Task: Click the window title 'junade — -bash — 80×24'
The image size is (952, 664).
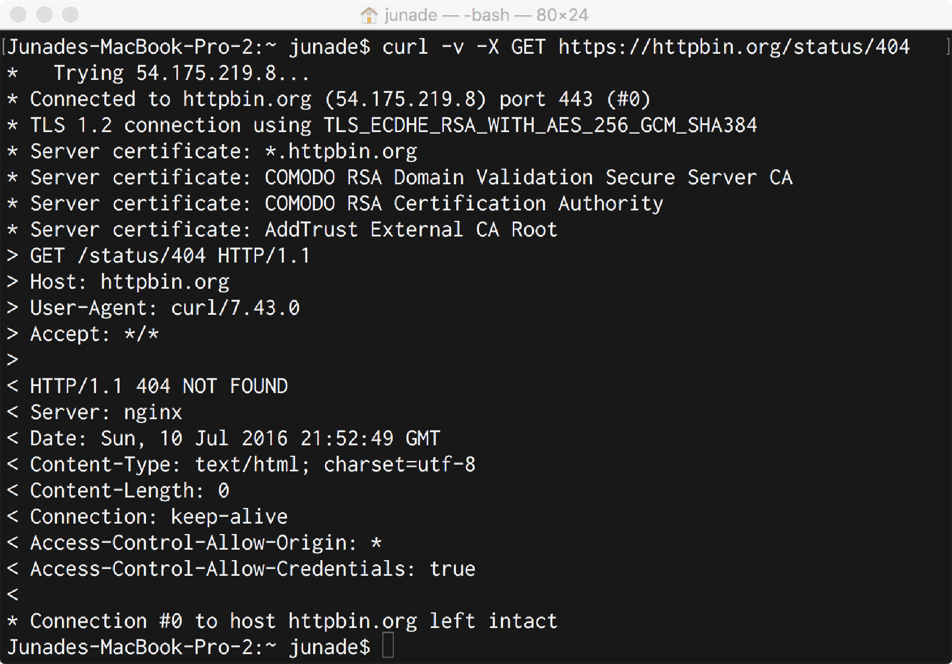Action: point(486,15)
